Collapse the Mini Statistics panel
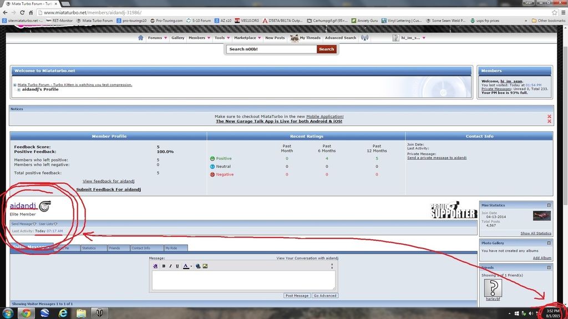This screenshot has height=319, width=568. 549,205
